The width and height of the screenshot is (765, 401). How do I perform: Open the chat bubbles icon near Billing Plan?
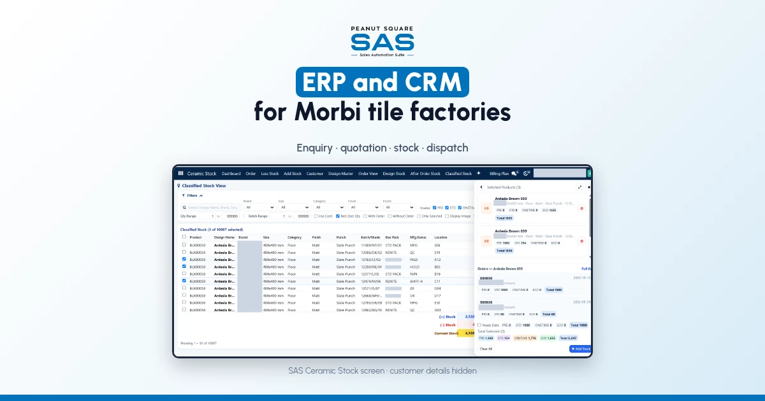pyautogui.click(x=514, y=173)
